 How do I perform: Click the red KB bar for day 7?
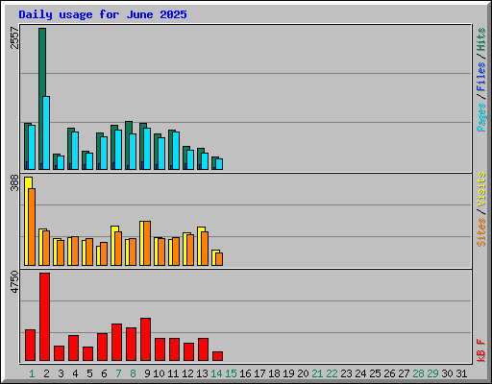point(116,343)
